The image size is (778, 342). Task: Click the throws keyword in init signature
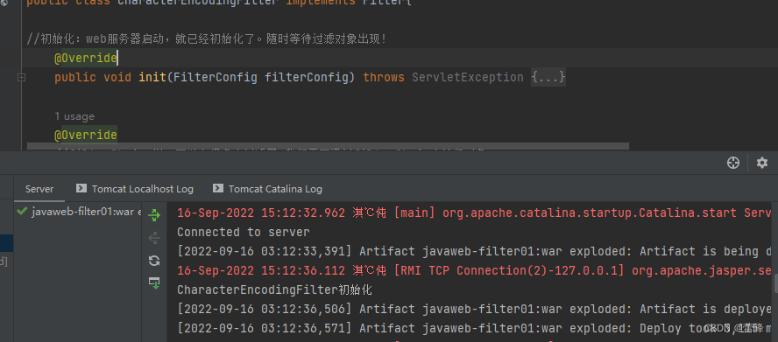pyautogui.click(x=384, y=77)
